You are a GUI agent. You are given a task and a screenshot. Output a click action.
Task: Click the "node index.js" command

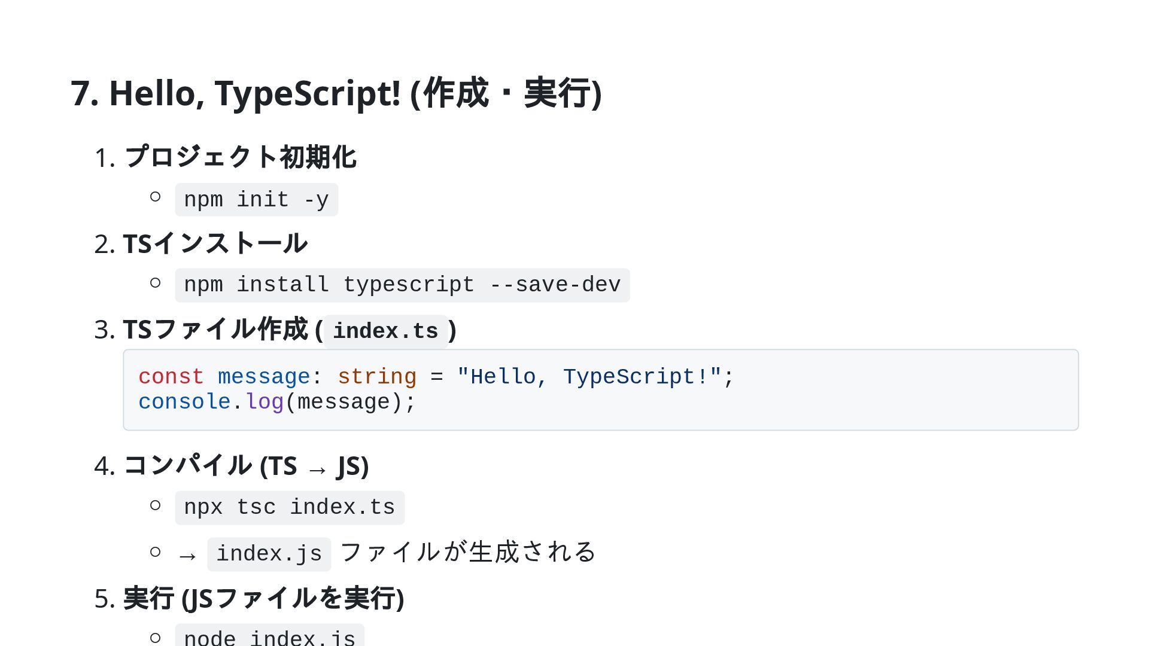point(269,638)
